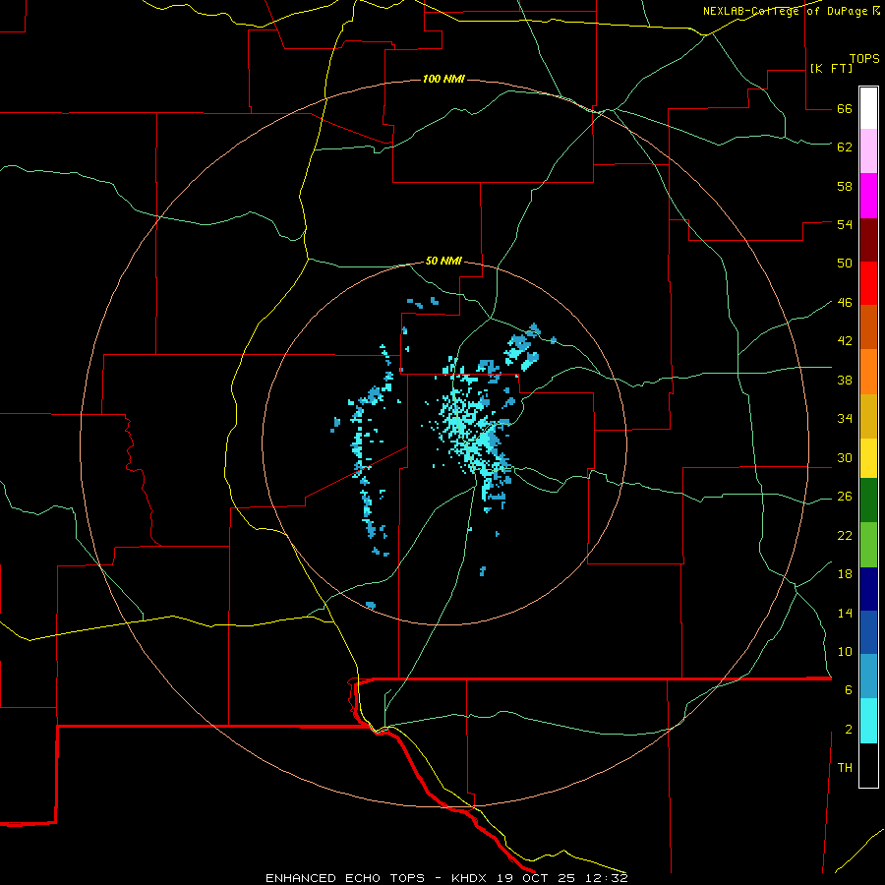885x885 pixels.
Task: Click the 18 legend value
Action: coord(845,574)
